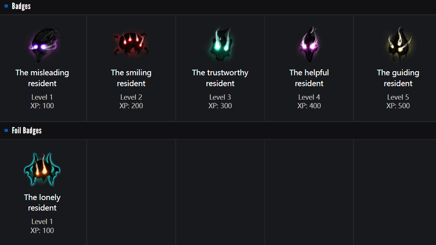Open "The guiding resident" badge title
This screenshot has height=245, width=436.
coord(398,78)
